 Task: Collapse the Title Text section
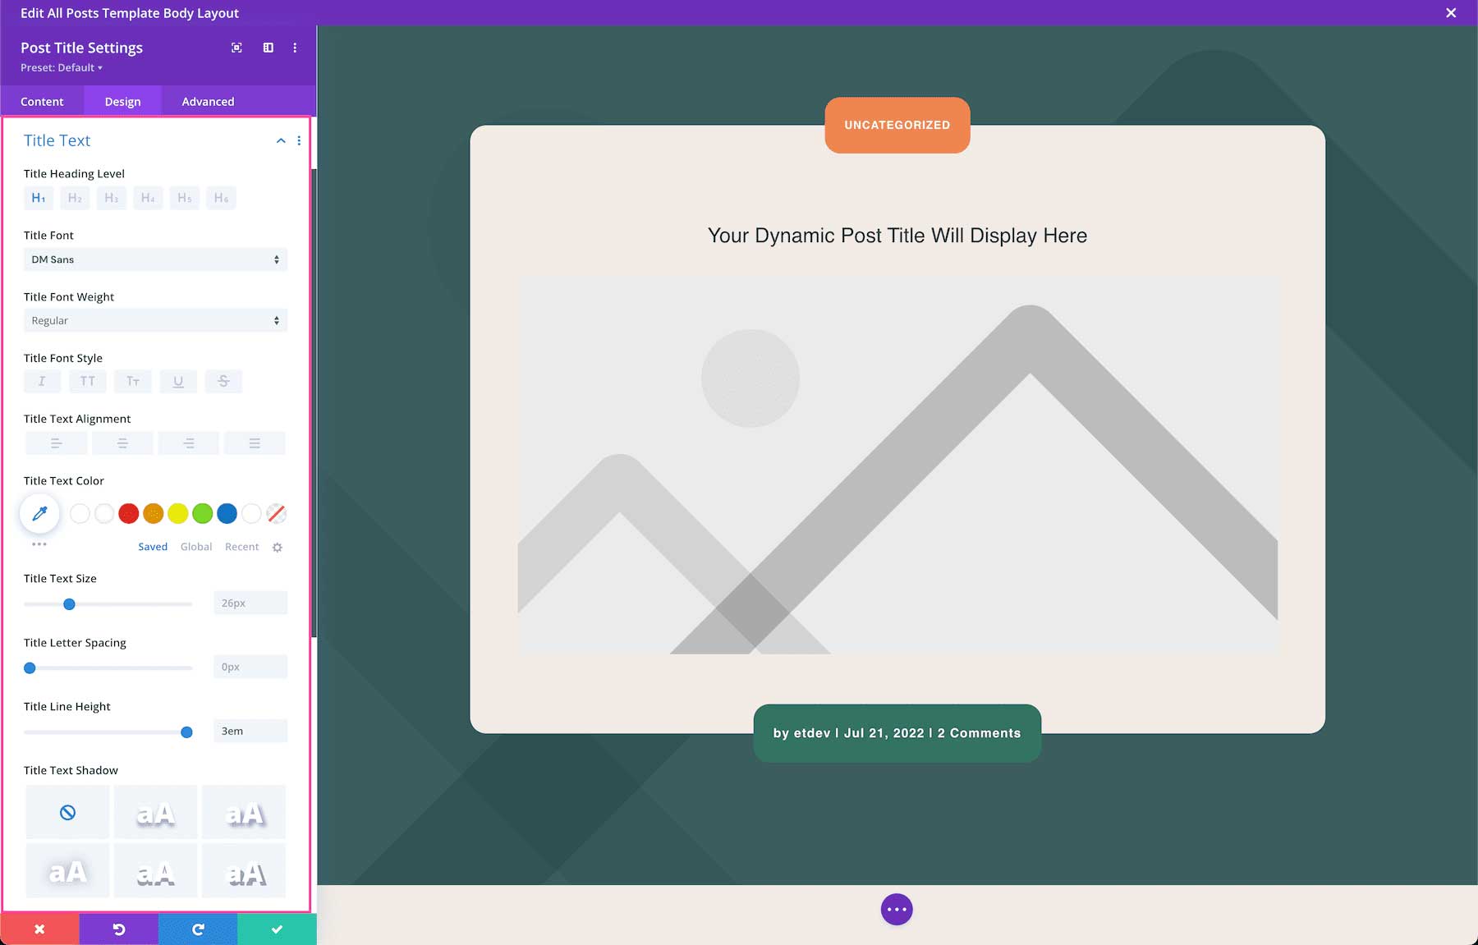280,140
